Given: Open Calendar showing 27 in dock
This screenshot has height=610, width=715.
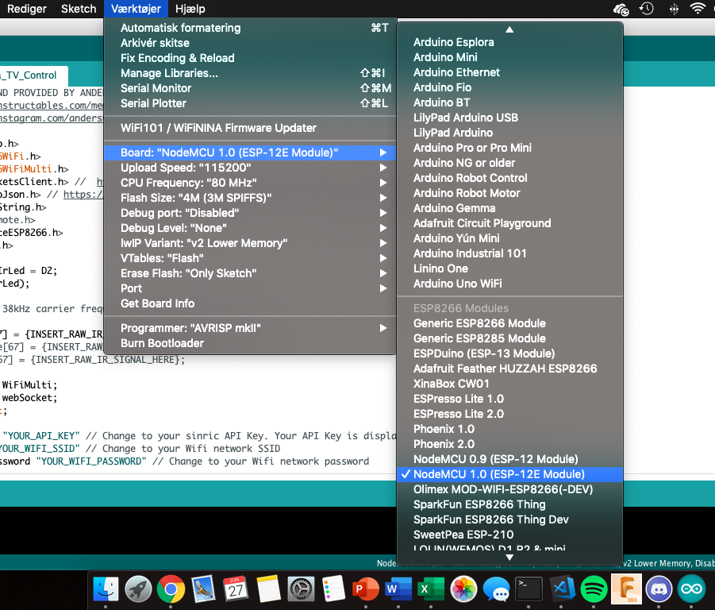Looking at the screenshot, I should click(x=236, y=589).
